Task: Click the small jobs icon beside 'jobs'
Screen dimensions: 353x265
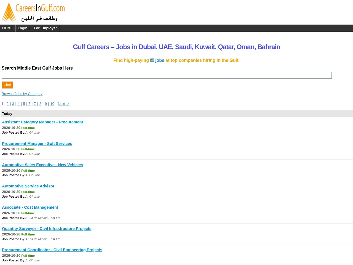Action: pyautogui.click(x=152, y=60)
